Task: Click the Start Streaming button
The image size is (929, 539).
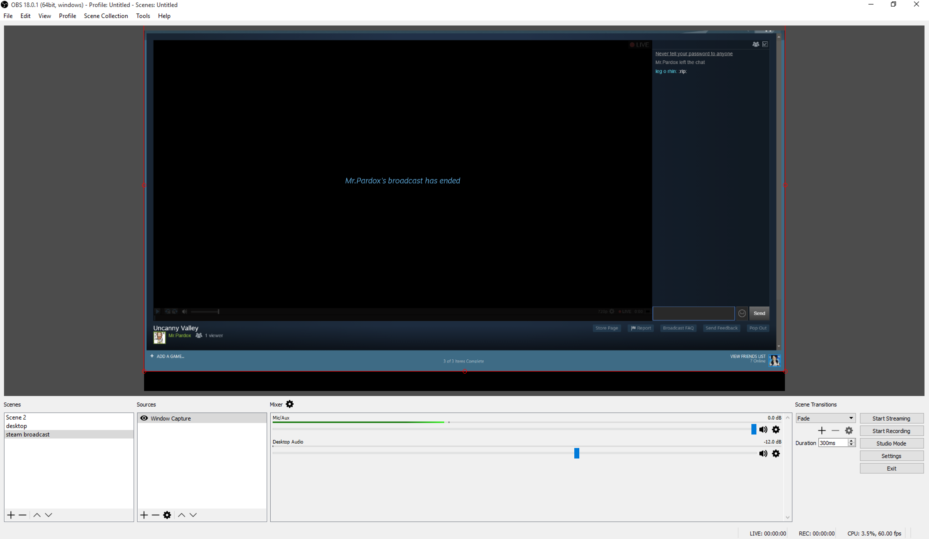Action: (x=891, y=418)
